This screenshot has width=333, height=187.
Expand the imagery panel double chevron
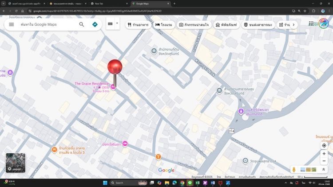[323, 169]
